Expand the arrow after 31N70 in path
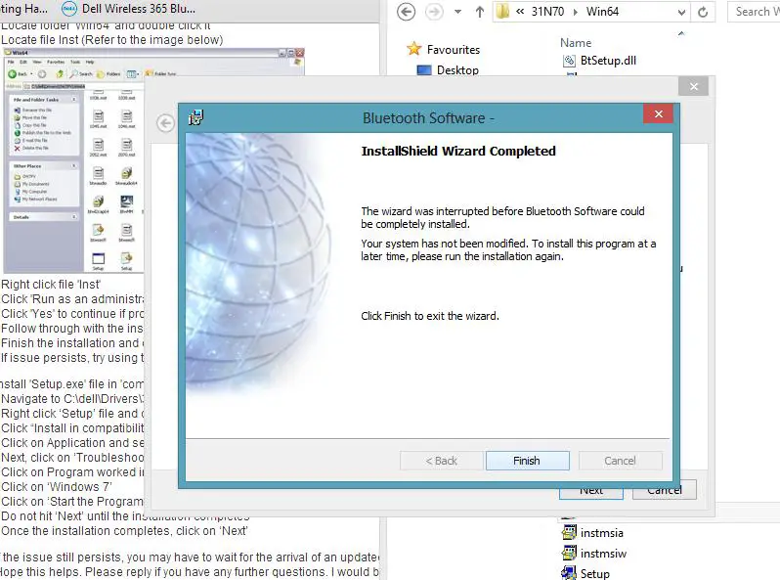The image size is (780, 580). click(x=575, y=12)
